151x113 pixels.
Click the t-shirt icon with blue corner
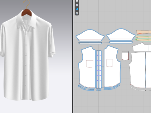(x=77, y=13)
